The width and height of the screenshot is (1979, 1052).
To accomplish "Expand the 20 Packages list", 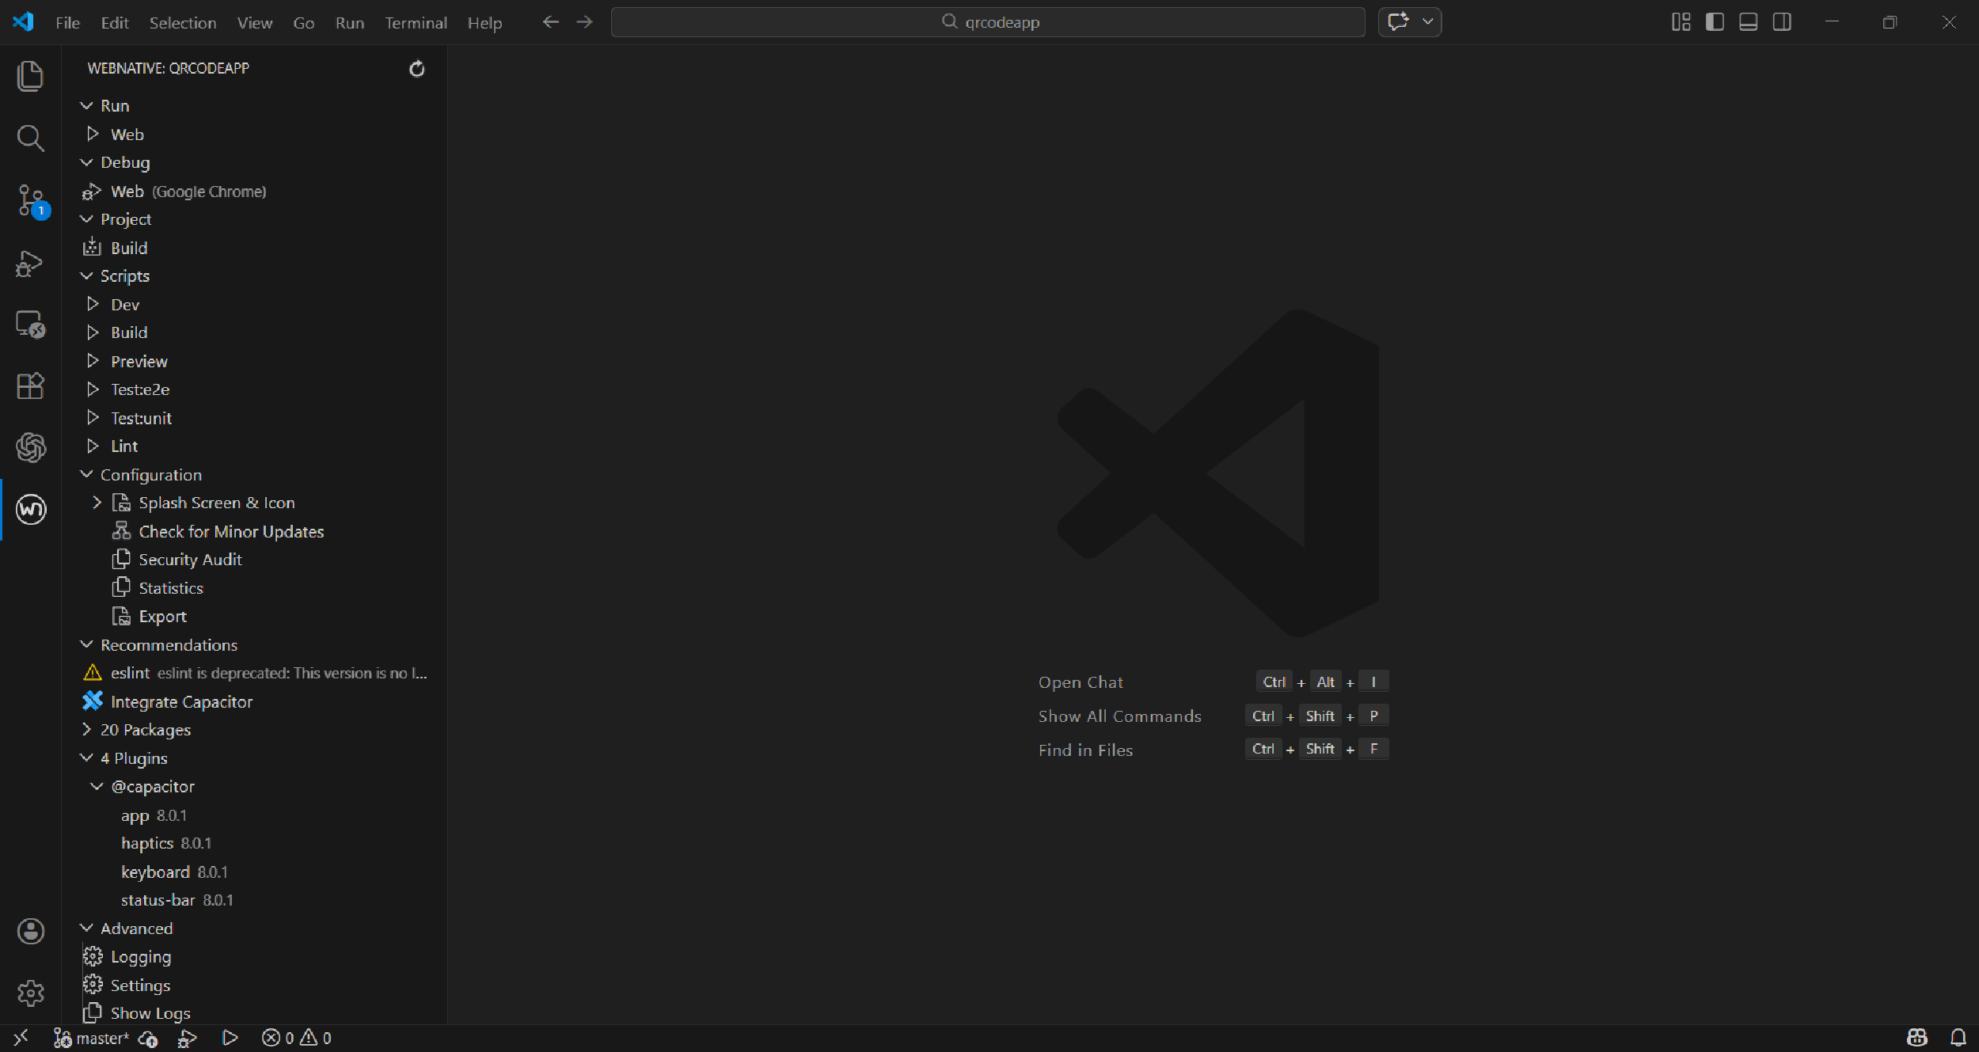I will click(x=86, y=730).
